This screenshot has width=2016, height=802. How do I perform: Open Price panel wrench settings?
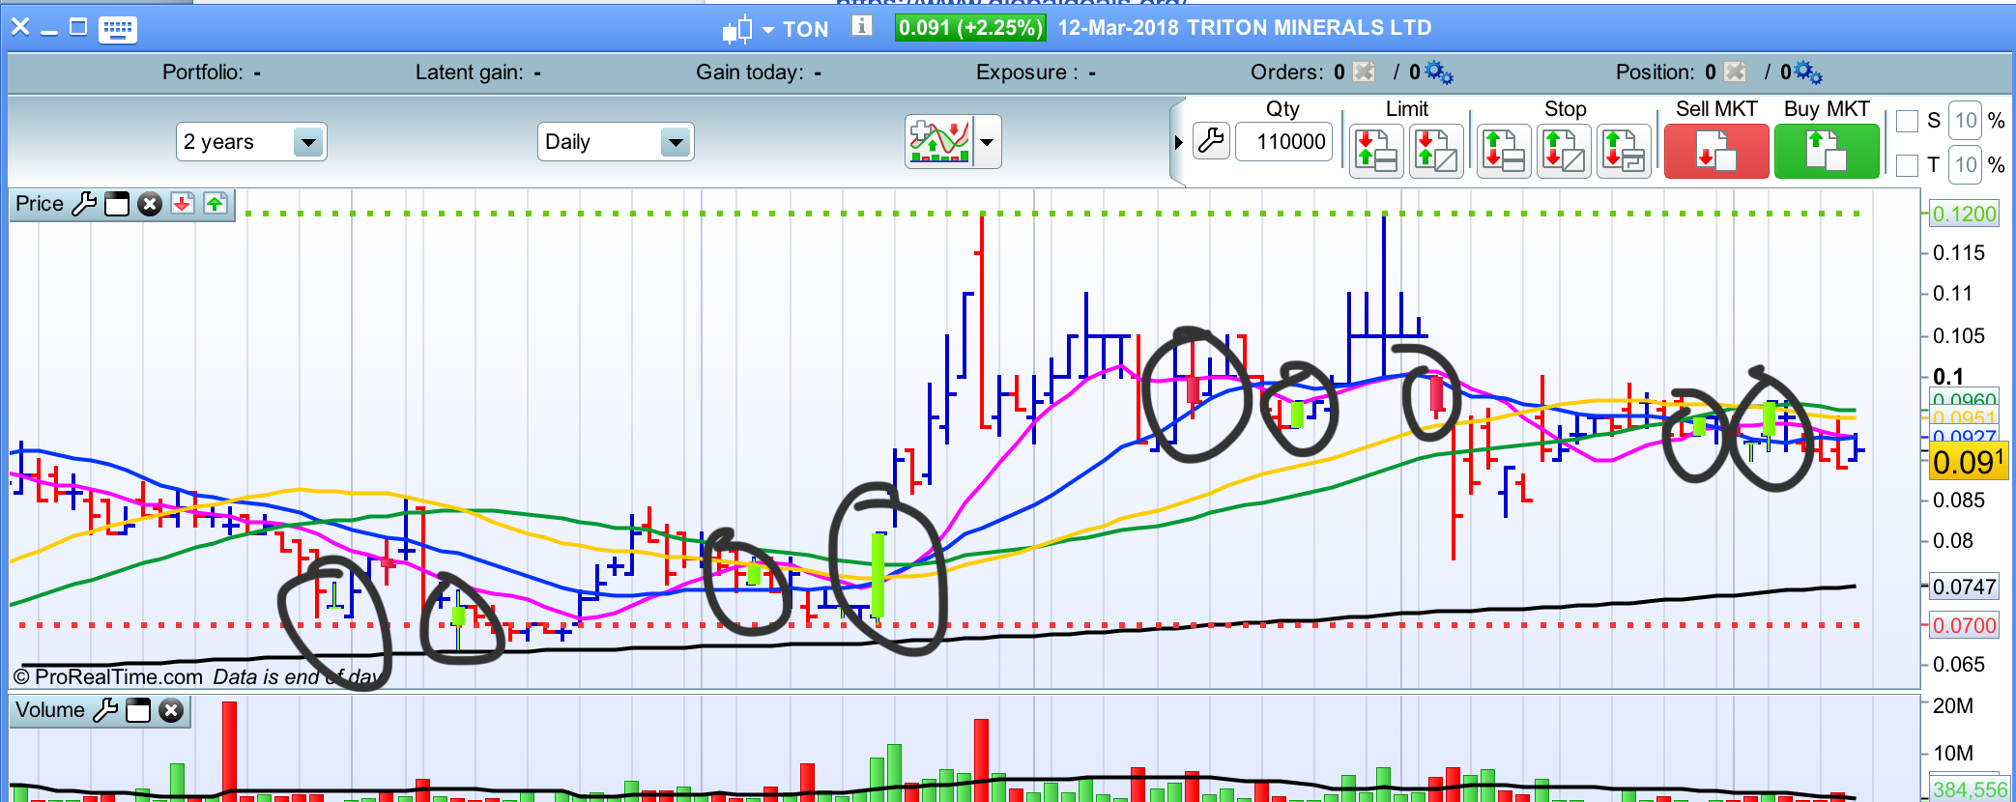click(84, 204)
